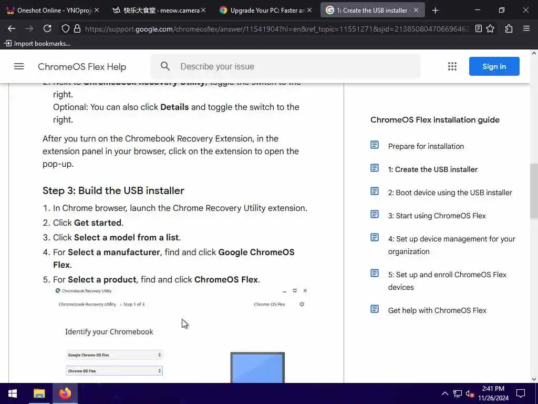This screenshot has width=538, height=404.
Task: Click document icon beside Create the USB installer
Action: 375,168
